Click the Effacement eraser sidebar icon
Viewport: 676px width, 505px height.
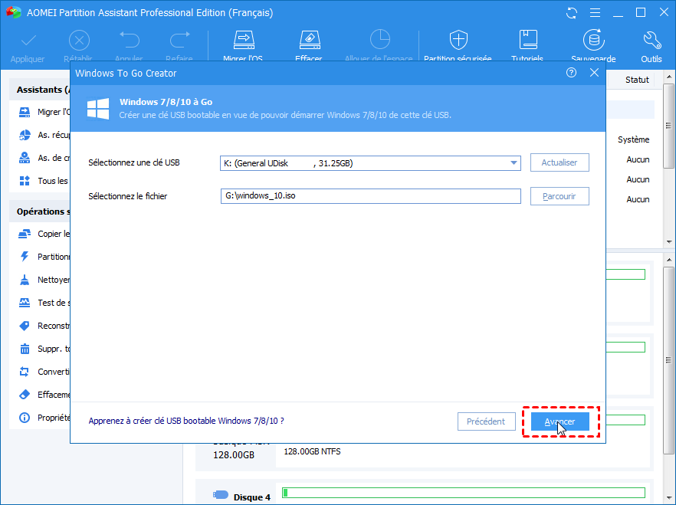(25, 394)
